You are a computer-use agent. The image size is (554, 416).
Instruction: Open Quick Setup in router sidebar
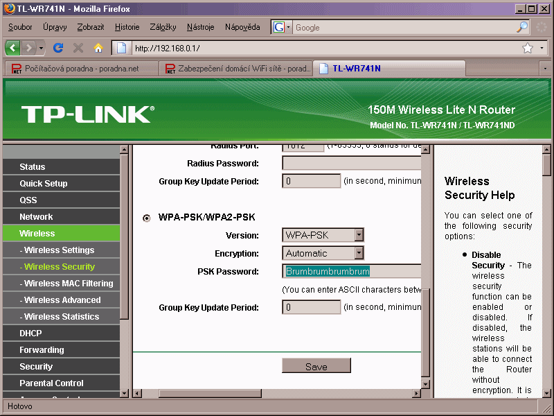pos(61,183)
